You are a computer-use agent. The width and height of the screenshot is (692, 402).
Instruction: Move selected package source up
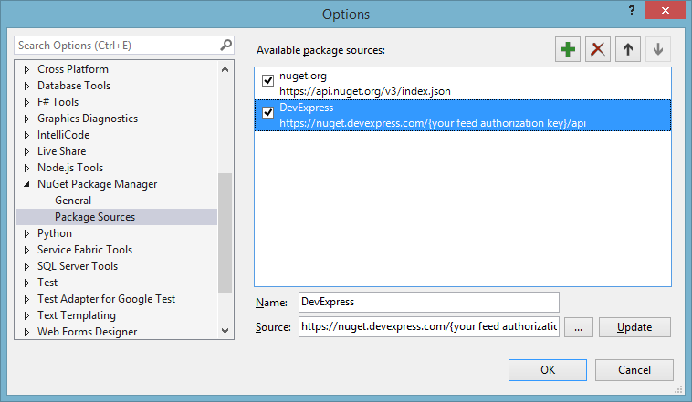point(628,49)
